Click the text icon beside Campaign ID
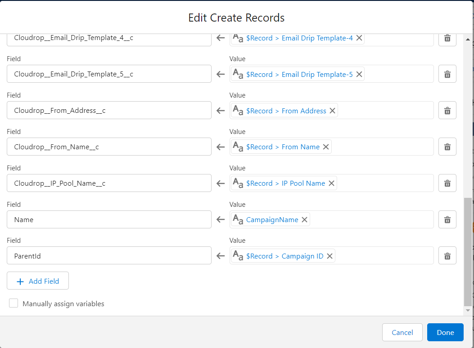Image resolution: width=474 pixels, height=348 pixels. coord(238,256)
